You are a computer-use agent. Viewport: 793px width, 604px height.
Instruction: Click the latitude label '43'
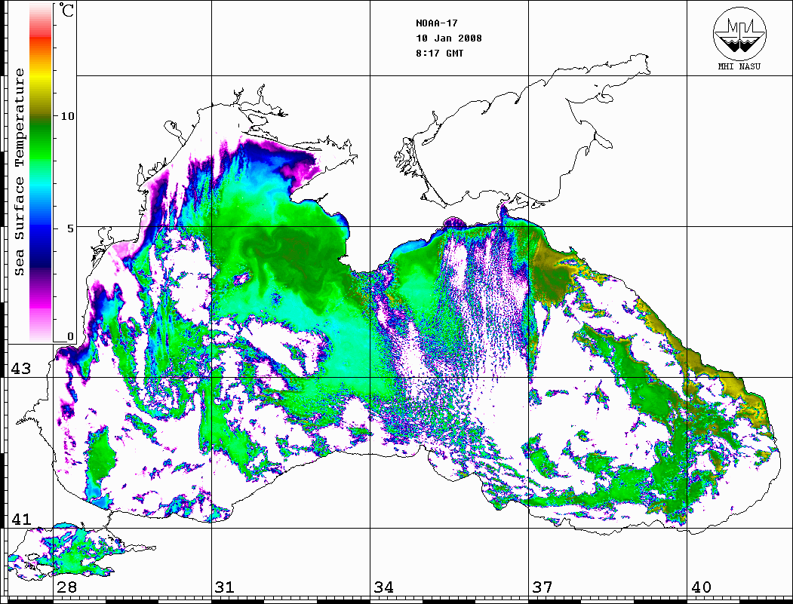pos(20,369)
